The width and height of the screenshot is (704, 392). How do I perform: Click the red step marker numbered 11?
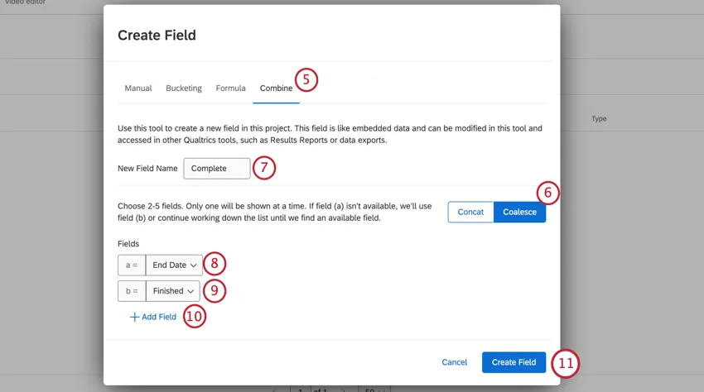565,363
